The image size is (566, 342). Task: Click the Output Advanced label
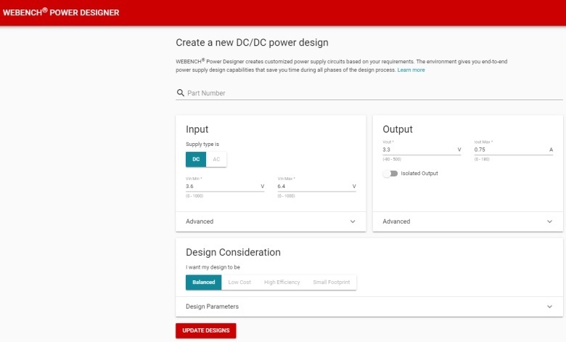pyautogui.click(x=396, y=221)
